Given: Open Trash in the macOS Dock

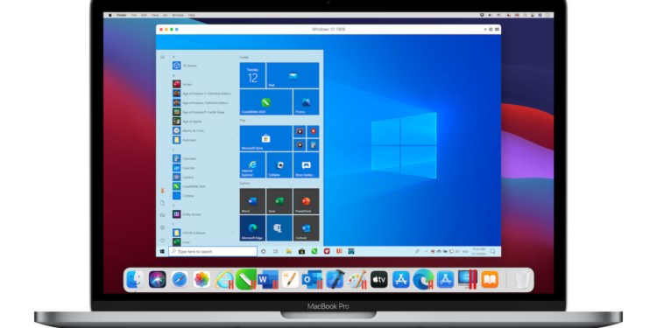Looking at the screenshot, I should pyautogui.click(x=522, y=280).
